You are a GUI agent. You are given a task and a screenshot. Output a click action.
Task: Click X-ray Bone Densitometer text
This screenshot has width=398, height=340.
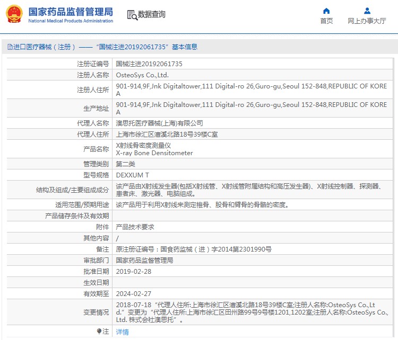[x=154, y=153]
